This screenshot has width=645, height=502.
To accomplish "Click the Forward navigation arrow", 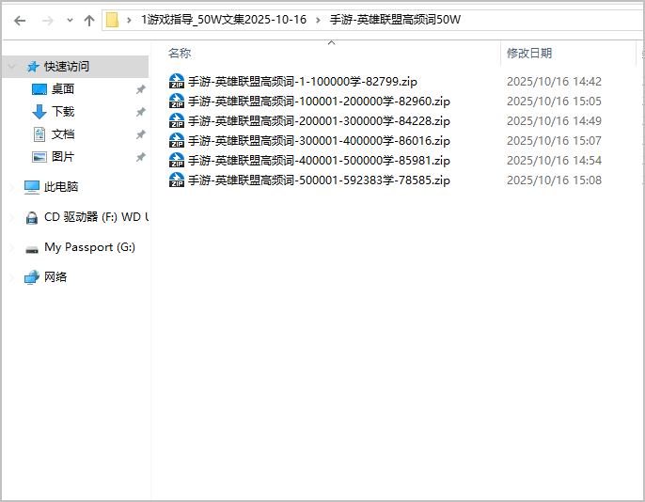I will 47,20.
